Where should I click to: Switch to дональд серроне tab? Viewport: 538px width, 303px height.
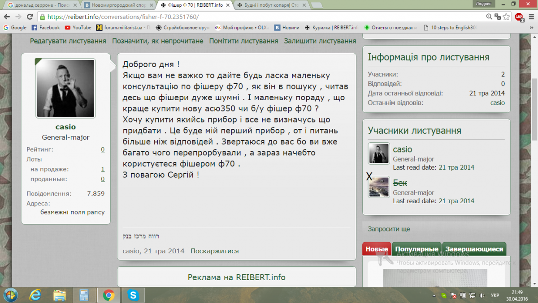(41, 5)
